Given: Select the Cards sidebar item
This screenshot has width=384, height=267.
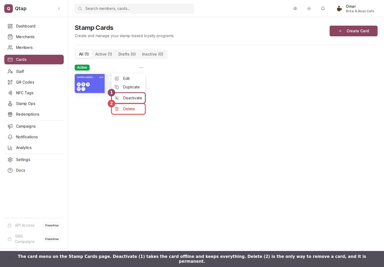Looking at the screenshot, I should click(x=34, y=60).
